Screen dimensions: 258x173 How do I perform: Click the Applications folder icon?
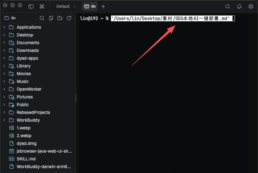click(x=11, y=27)
